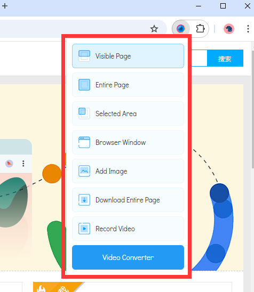
Task: Select Visible Page menu entry
Action: [x=128, y=56]
